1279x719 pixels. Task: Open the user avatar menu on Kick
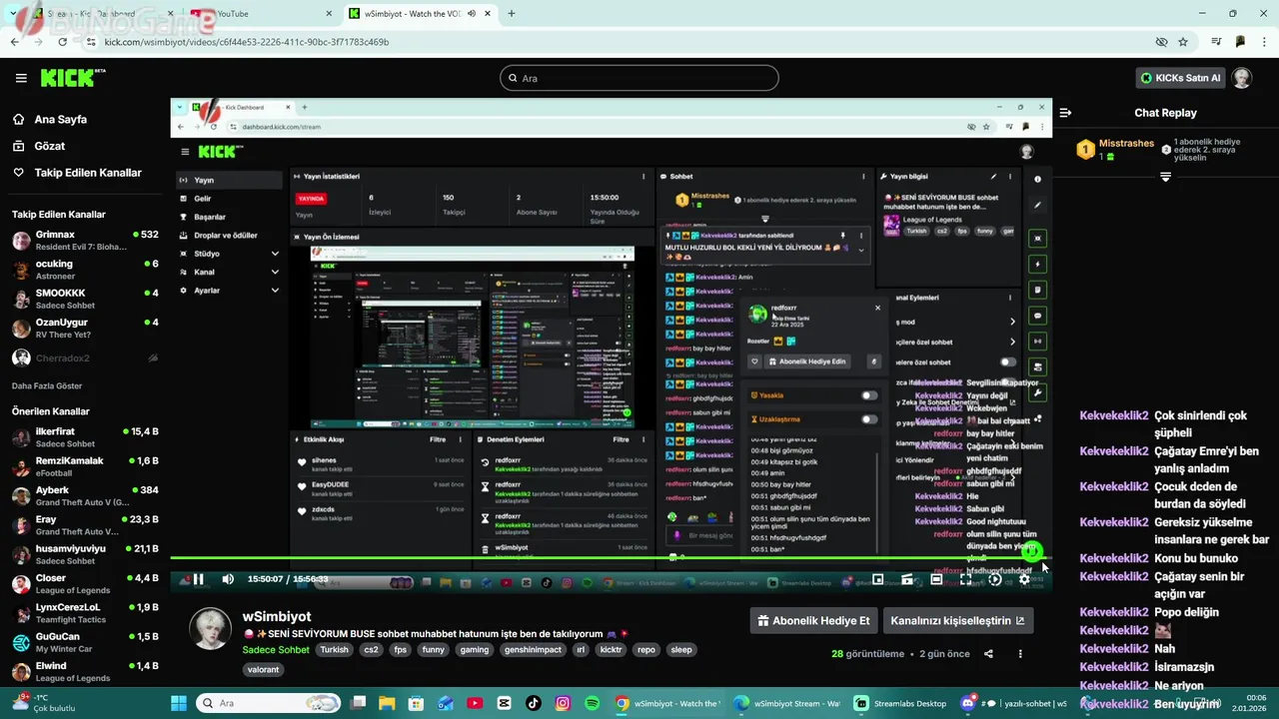coord(1242,78)
